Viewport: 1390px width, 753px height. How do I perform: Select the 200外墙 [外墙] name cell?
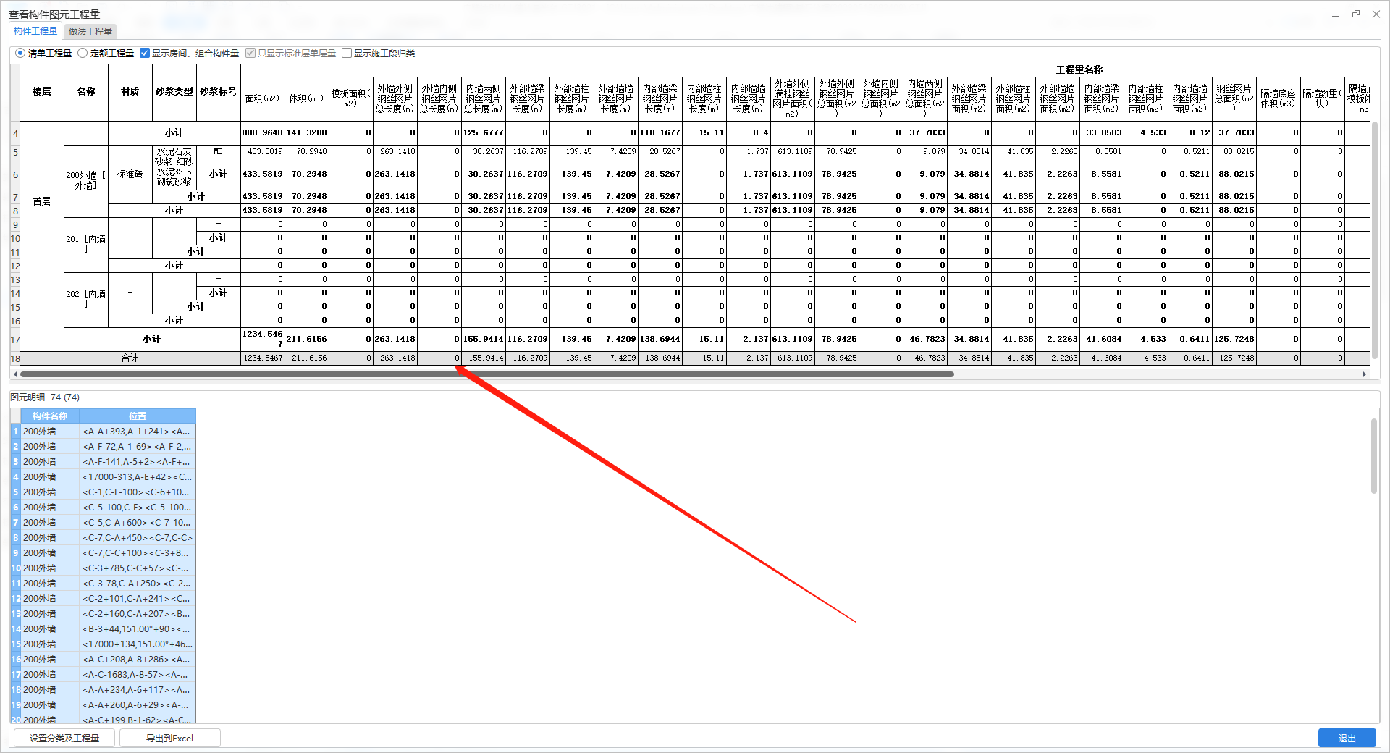pyautogui.click(x=85, y=181)
